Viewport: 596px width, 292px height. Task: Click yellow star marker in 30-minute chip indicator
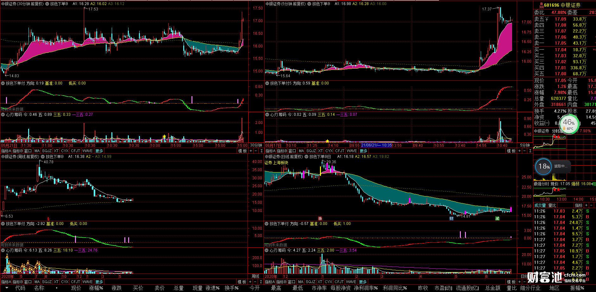click(x=164, y=137)
